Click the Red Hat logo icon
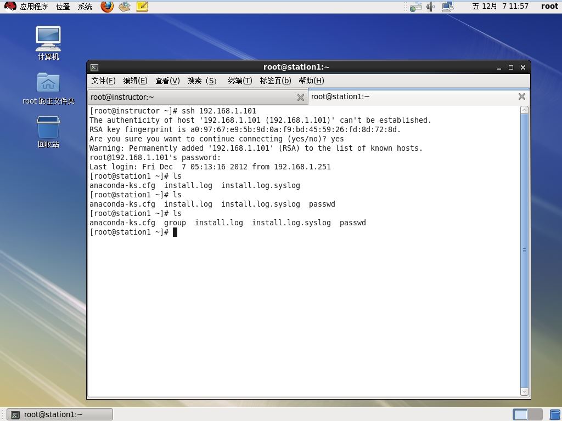Image resolution: width=562 pixels, height=421 pixels. 10,6
